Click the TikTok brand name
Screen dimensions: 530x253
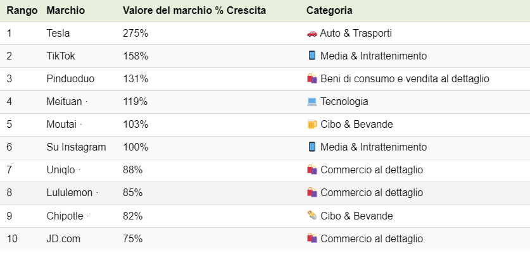61,56
